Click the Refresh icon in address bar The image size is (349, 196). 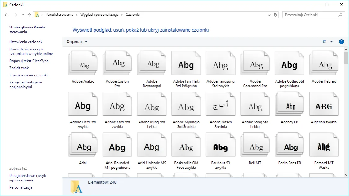point(276,15)
